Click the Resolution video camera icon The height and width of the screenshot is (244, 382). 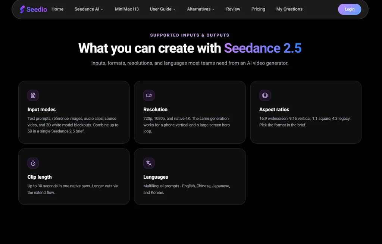149,95
